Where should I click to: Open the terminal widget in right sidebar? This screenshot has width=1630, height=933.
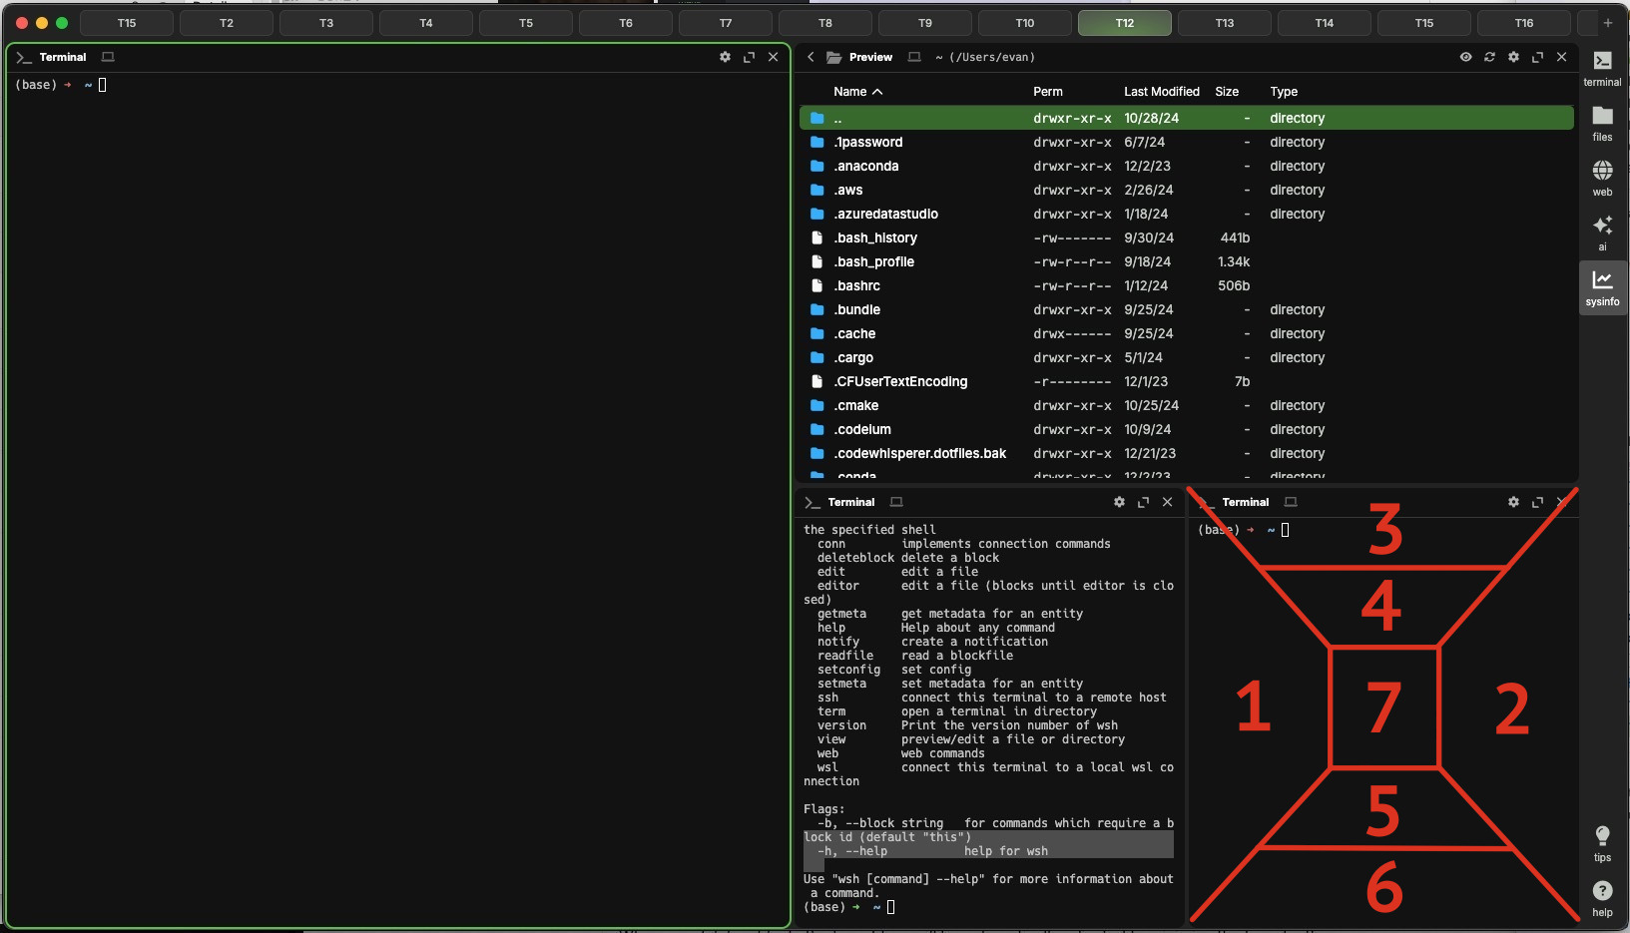click(x=1602, y=69)
